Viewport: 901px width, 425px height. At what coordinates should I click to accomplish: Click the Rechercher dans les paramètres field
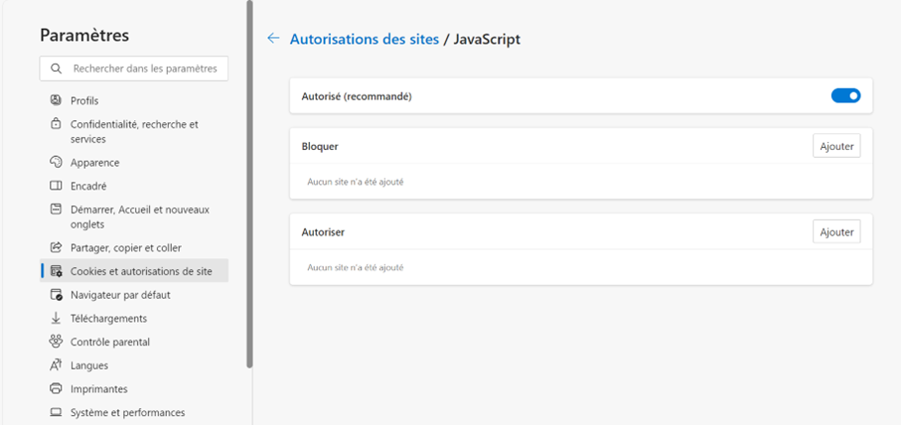click(144, 69)
